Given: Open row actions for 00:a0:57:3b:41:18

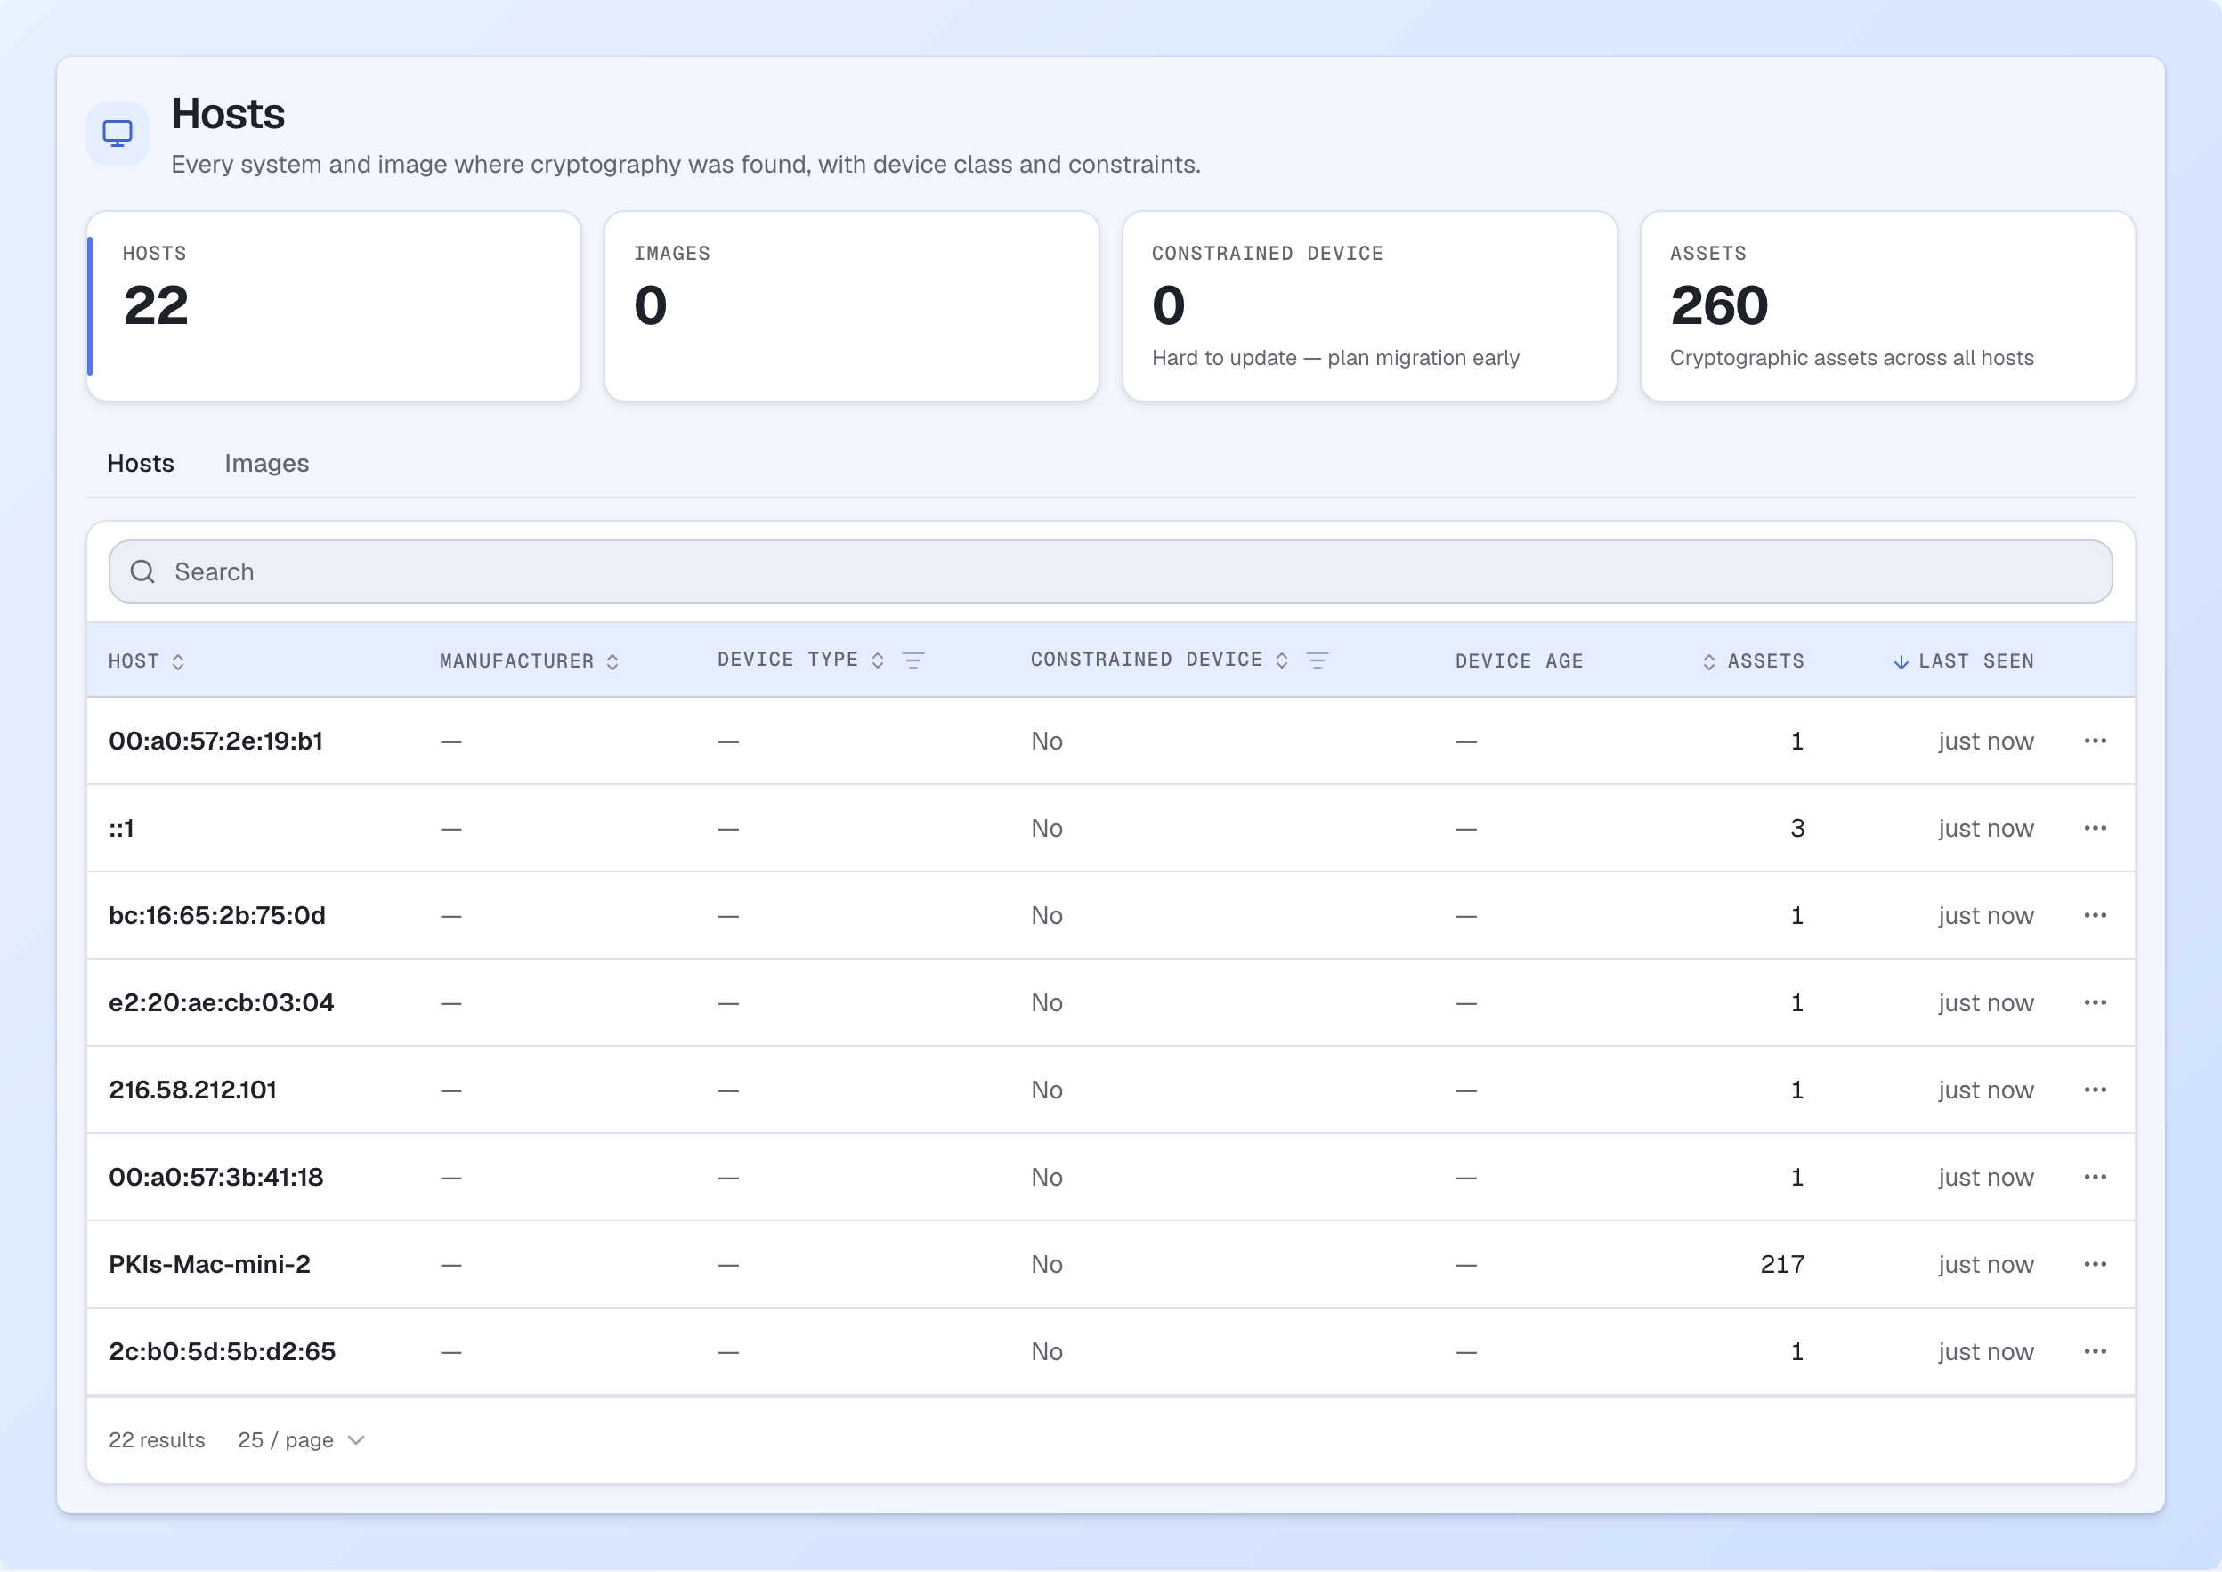Looking at the screenshot, I should pyautogui.click(x=2096, y=1177).
